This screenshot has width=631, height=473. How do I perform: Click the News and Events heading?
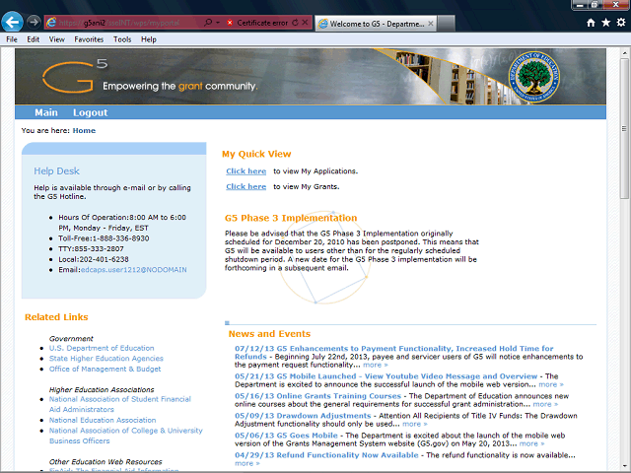269,334
